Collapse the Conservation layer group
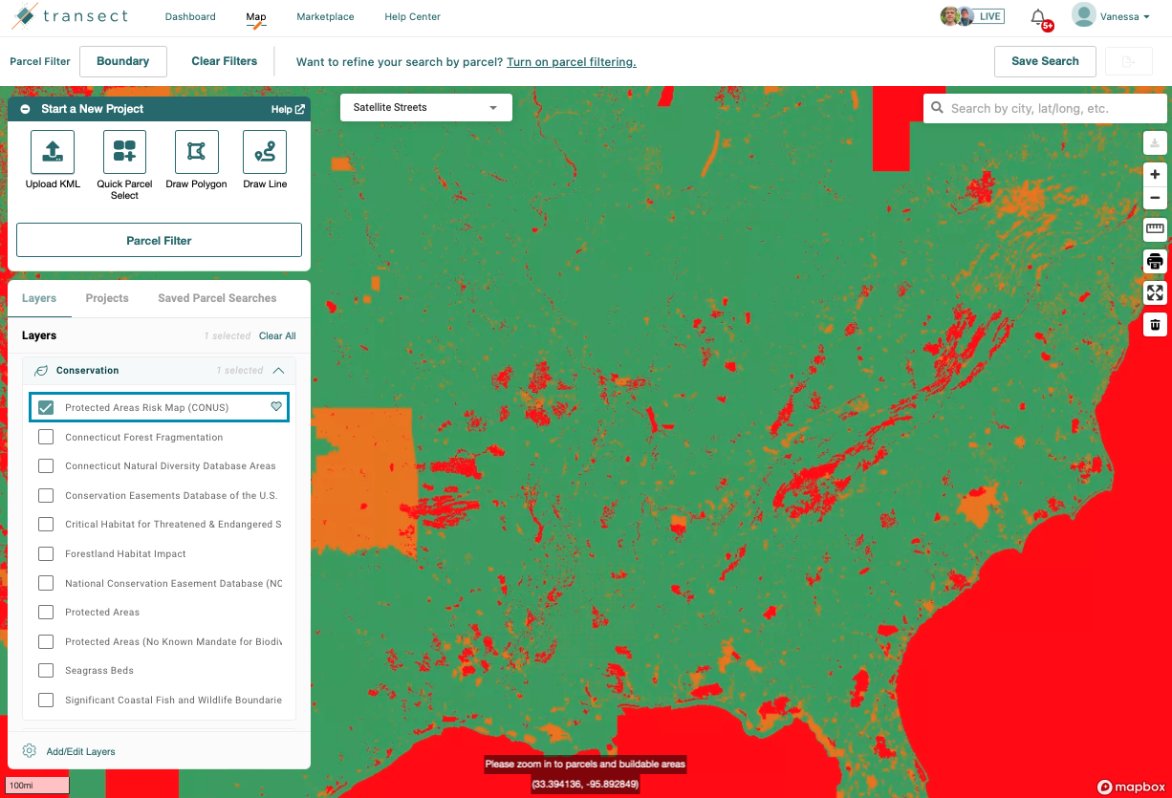 pyautogui.click(x=278, y=371)
